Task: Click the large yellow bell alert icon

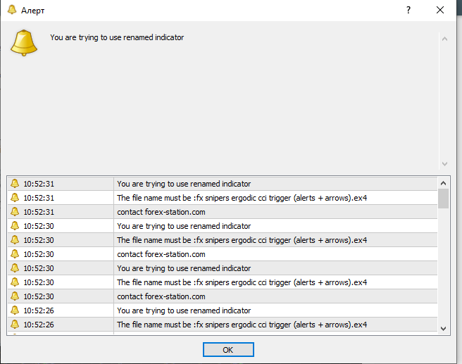Action: tap(23, 42)
